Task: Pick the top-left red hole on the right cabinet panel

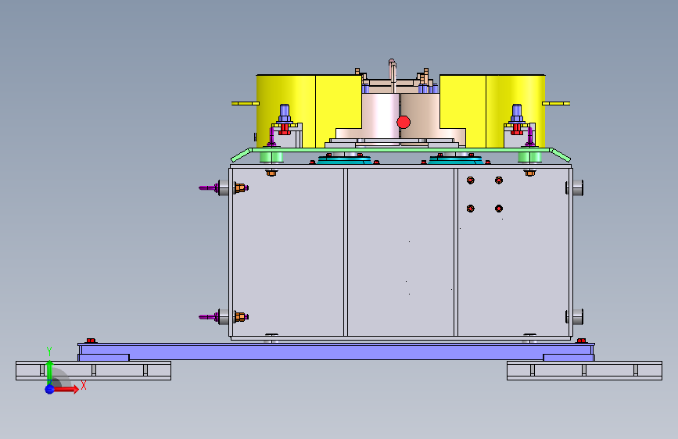Action: click(x=471, y=180)
